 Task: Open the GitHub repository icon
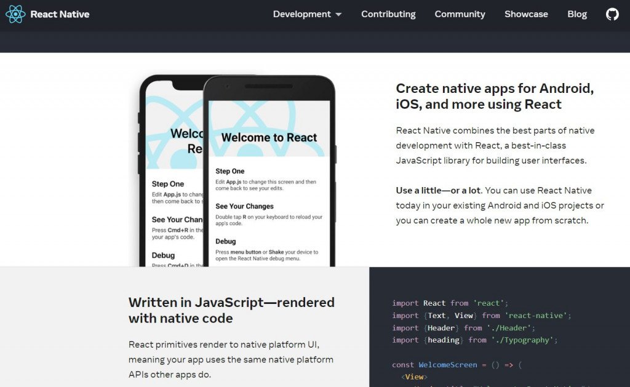612,14
